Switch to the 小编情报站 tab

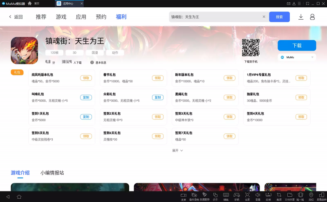click(x=52, y=173)
